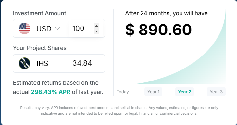Click the $ 890.60 projected amount
This screenshot has width=237, height=125.
(x=158, y=30)
